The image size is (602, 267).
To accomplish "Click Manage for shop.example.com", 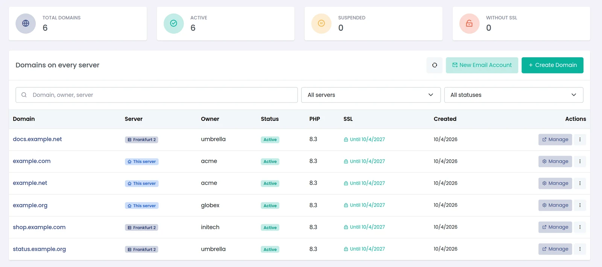I will [x=555, y=227].
